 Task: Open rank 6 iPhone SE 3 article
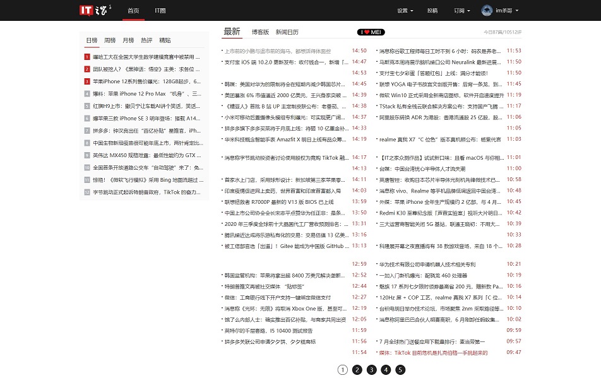146,119
